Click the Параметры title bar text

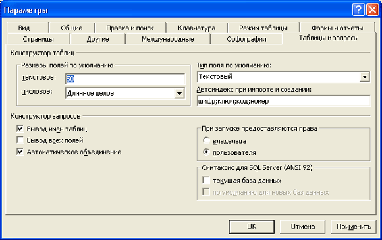coord(26,11)
